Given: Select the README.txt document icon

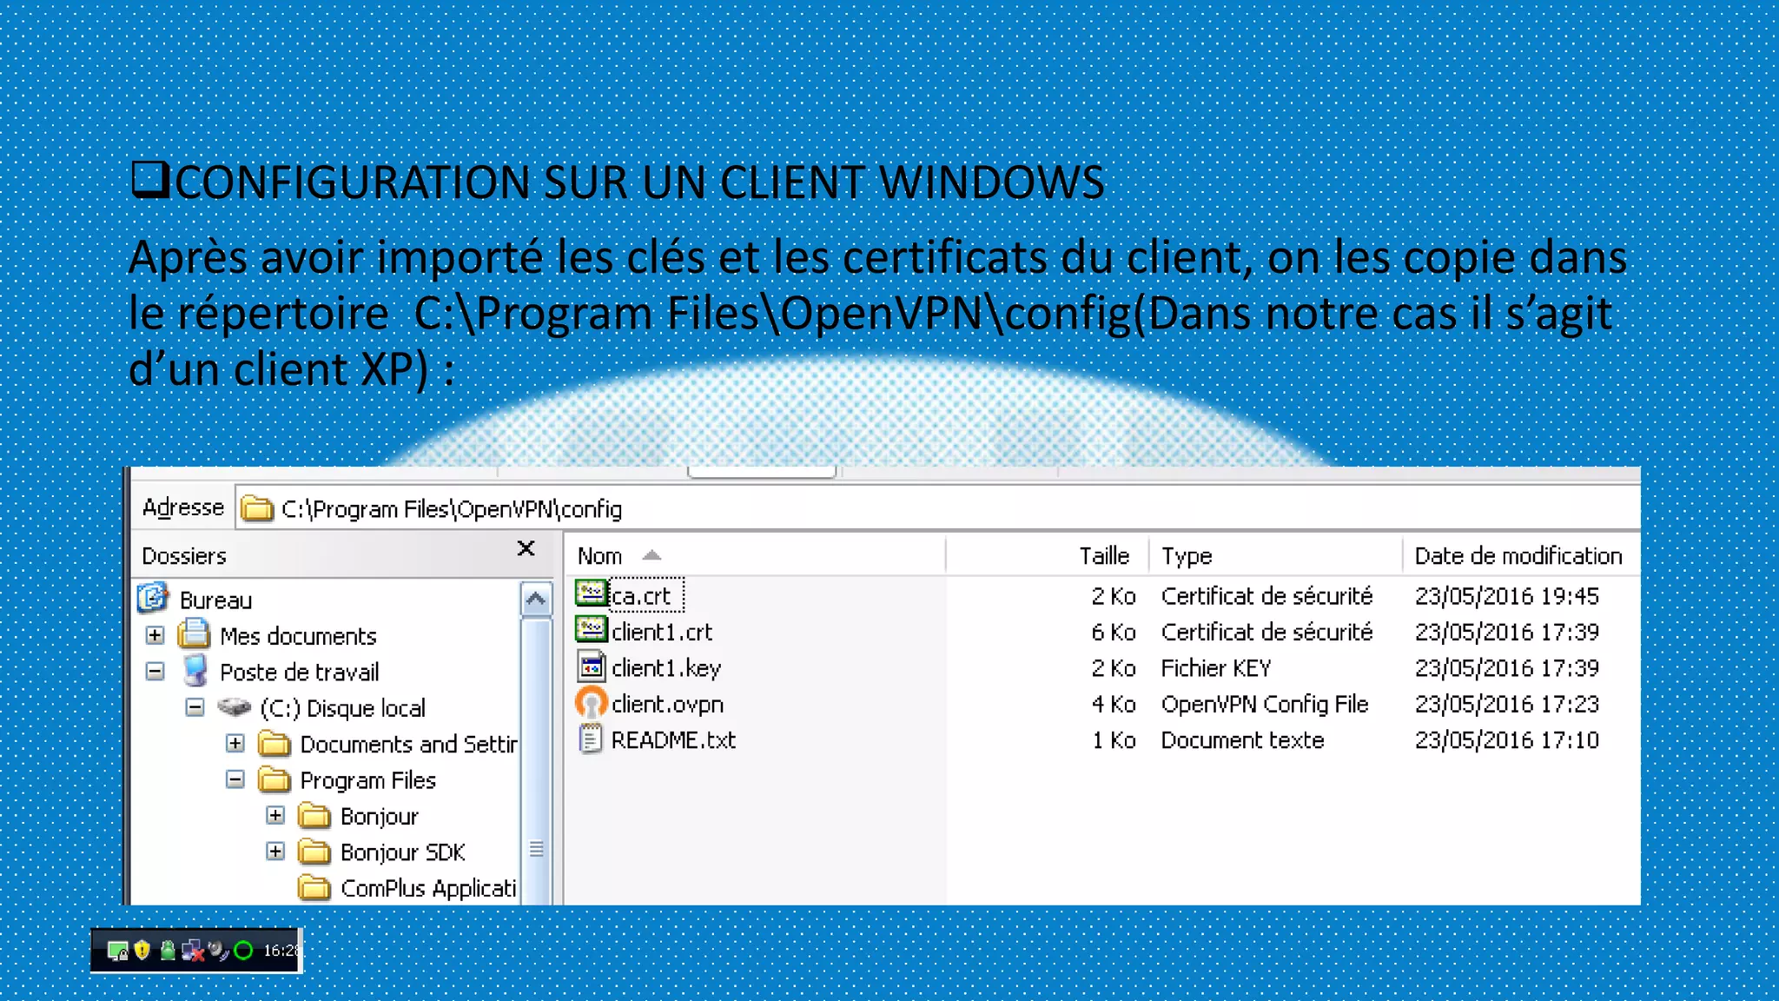Looking at the screenshot, I should coord(591,739).
